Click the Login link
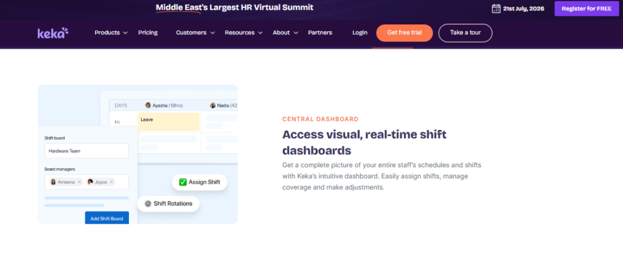623x259 pixels. [360, 33]
